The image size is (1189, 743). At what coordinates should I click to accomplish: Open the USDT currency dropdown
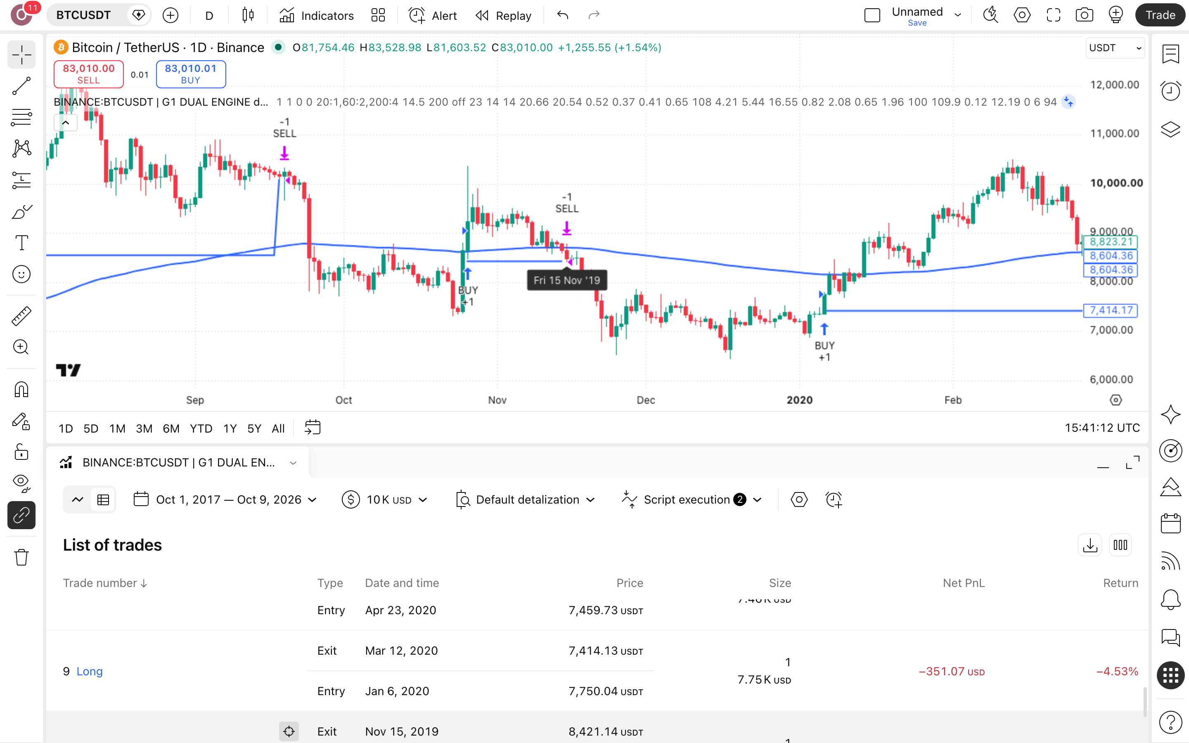1115,47
